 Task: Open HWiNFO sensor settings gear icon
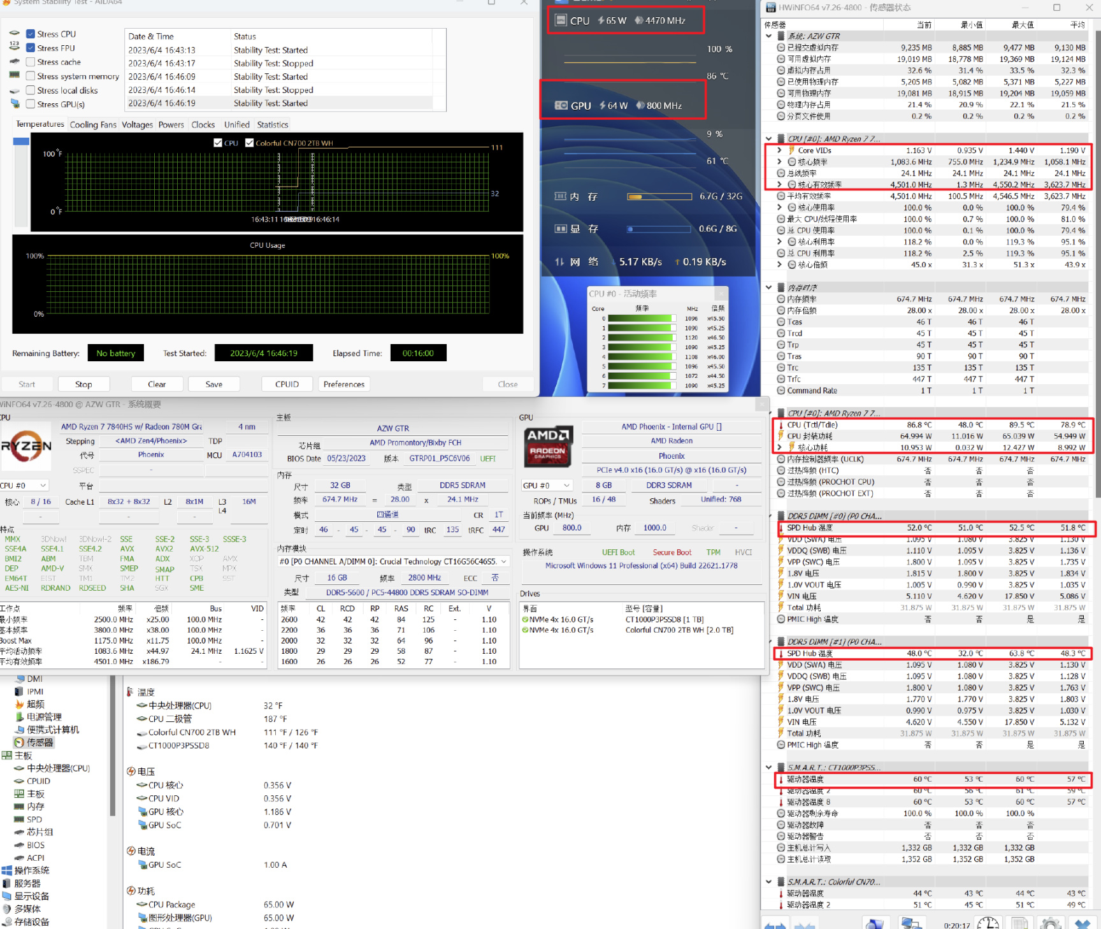pyautogui.click(x=1050, y=923)
